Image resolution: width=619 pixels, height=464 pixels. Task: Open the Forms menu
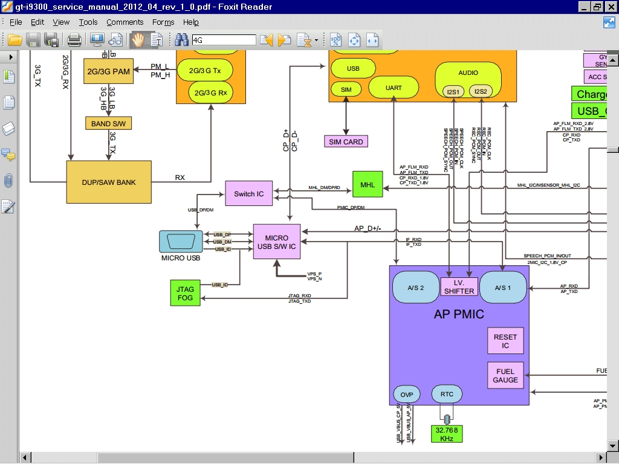163,22
